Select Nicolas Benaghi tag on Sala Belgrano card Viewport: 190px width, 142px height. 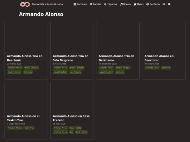77,68
